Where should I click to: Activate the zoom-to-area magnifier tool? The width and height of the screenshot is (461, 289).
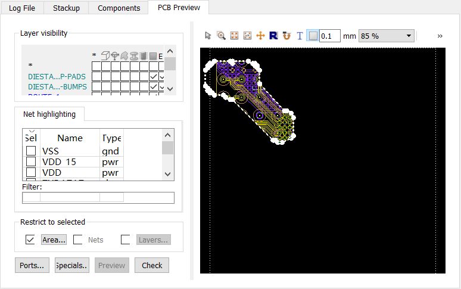[221, 36]
